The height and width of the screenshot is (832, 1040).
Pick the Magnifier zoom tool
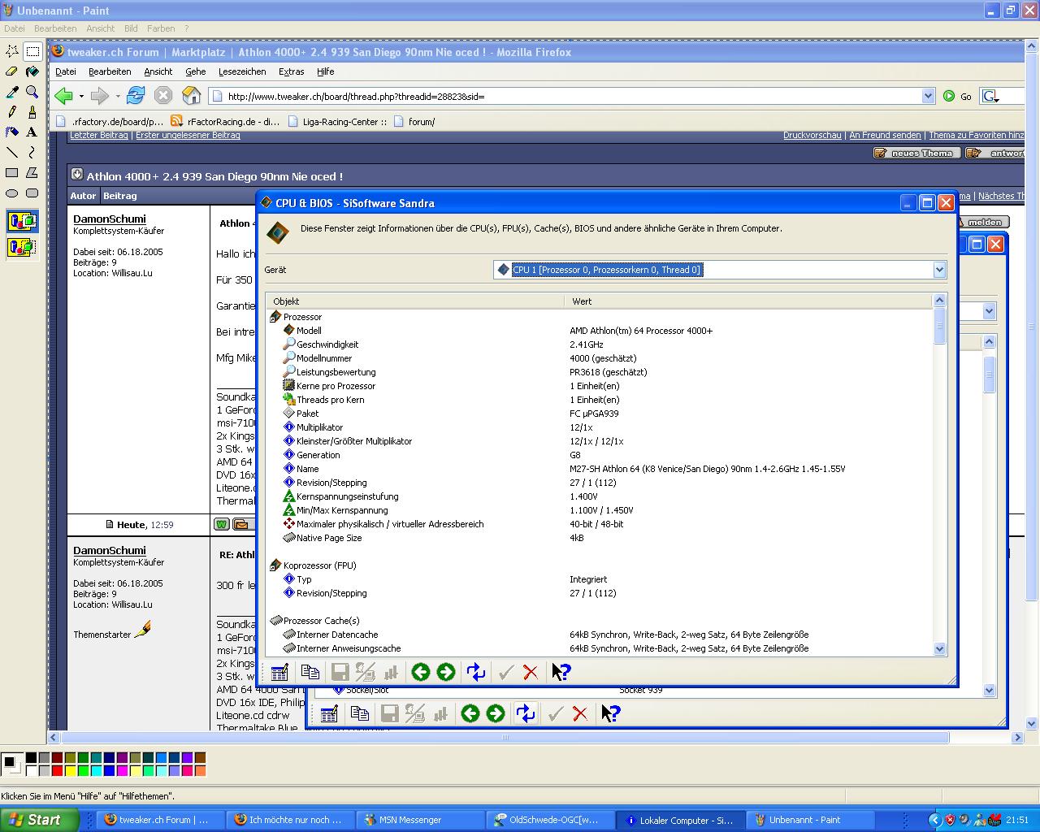(32, 92)
